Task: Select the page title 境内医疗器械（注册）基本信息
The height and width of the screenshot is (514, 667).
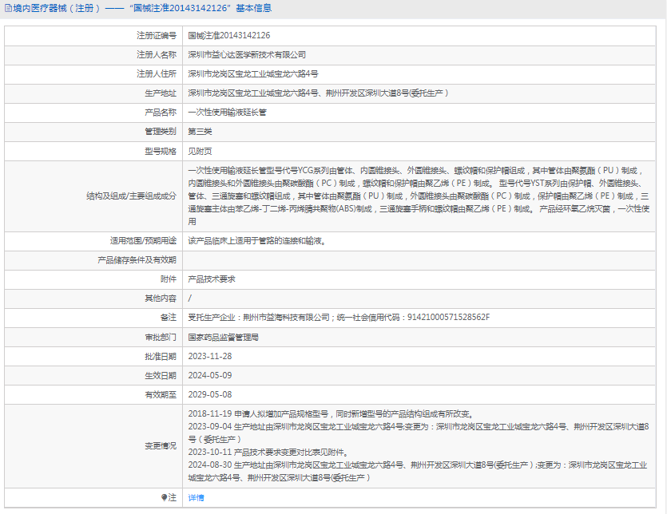Action: click(x=142, y=8)
